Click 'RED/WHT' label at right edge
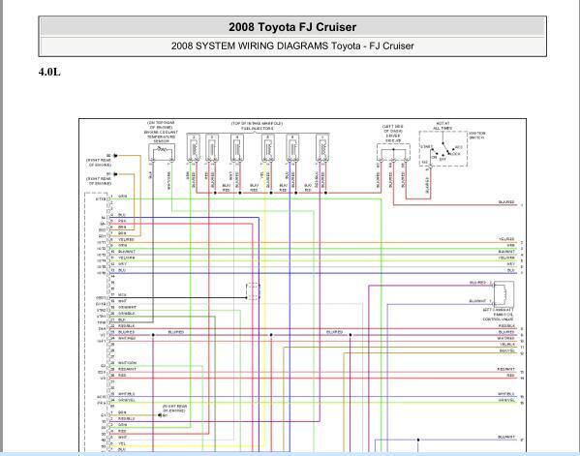The image size is (580, 456). pyautogui.click(x=506, y=370)
